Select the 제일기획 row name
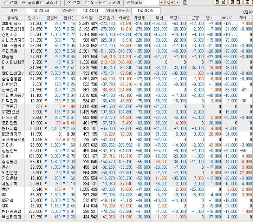The width and height of the screenshot is (253, 223). tap(9, 184)
